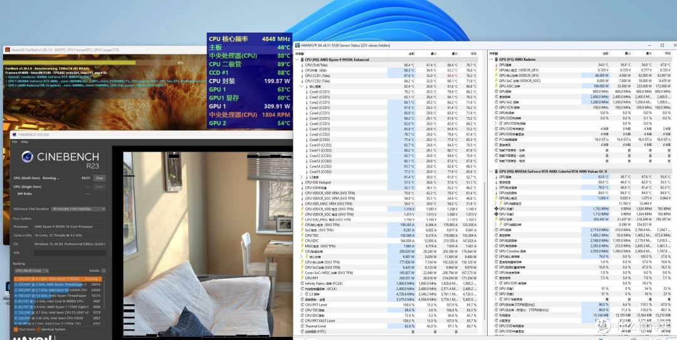Click the FurMark benchmark progress bar
This screenshot has height=340, width=677.
(105, 63)
